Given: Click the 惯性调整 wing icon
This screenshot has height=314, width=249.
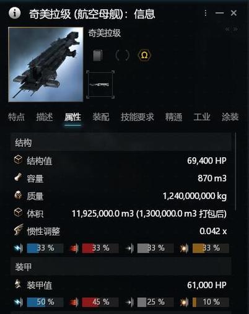Looking at the screenshot, I should pos(19,230).
